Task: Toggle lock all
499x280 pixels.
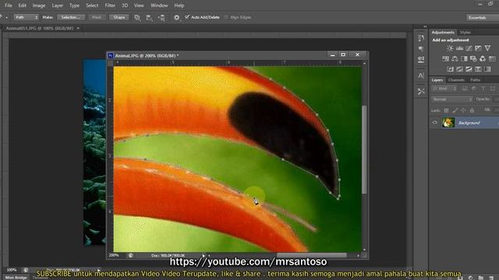Action: 472,110
